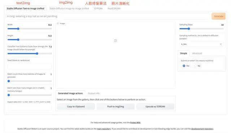
Task: Click Copy to clipboard button
Action: click(76, 107)
